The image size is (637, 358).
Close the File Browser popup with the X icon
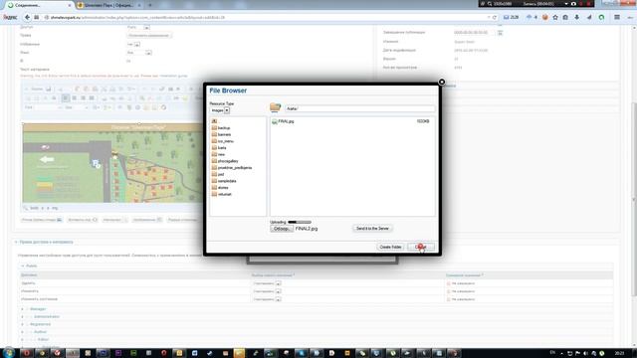(442, 82)
